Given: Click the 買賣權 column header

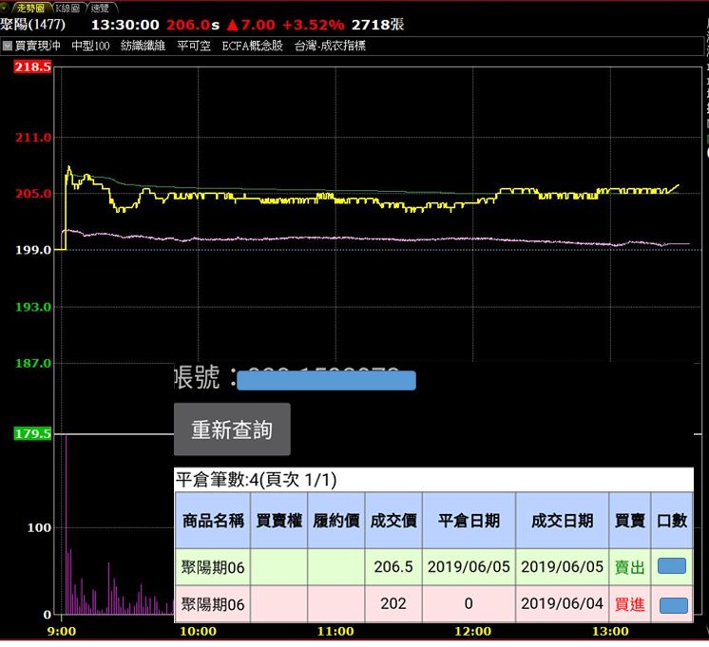Looking at the screenshot, I should (279, 521).
